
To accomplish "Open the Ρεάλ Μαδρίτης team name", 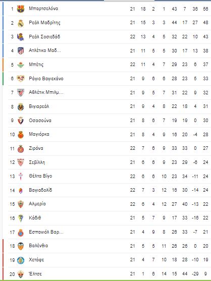I will coord(44,23).
